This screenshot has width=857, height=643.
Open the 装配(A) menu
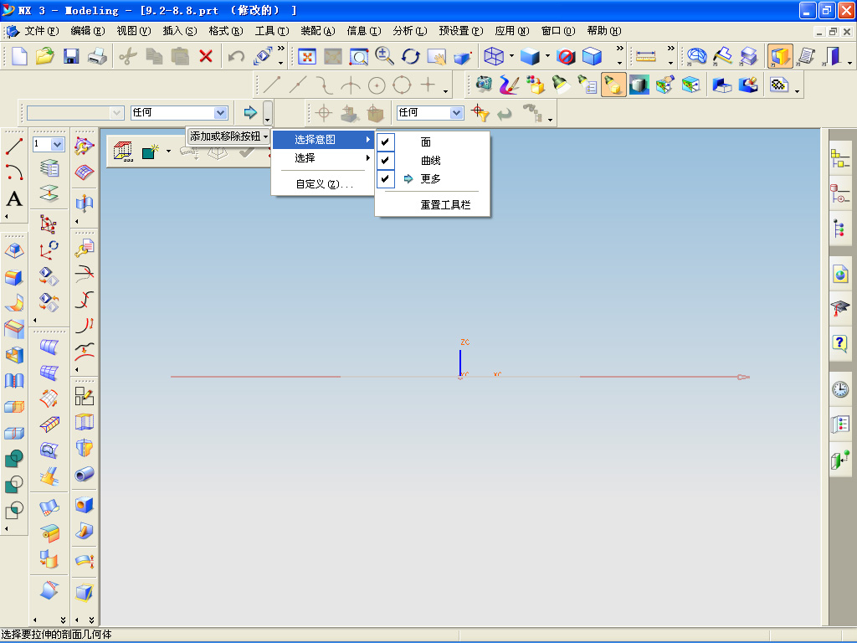pos(317,31)
